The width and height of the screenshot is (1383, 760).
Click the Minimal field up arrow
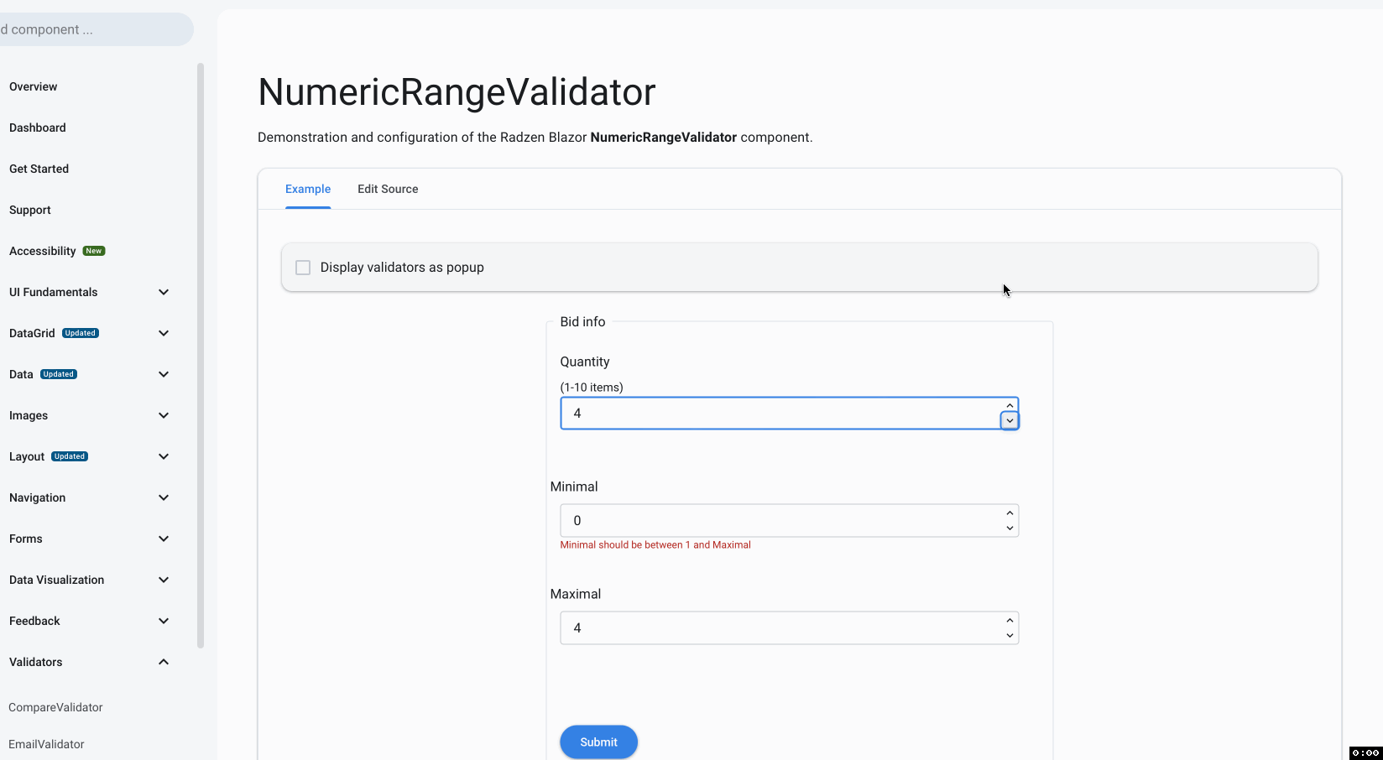click(x=1010, y=513)
